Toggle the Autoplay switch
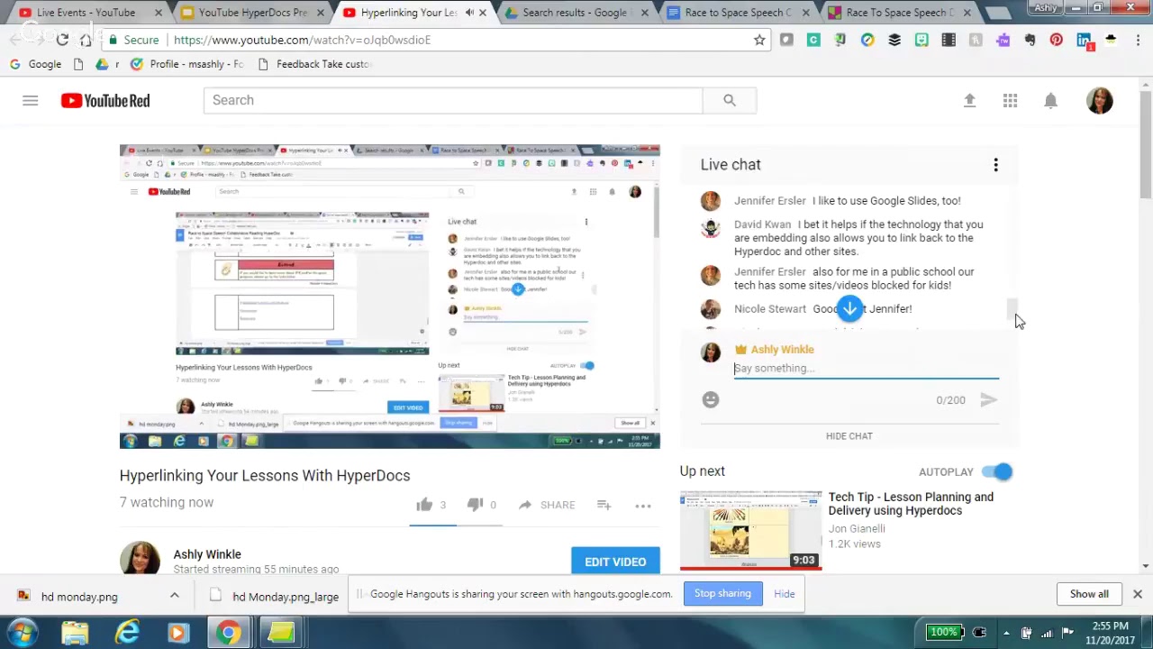The height and width of the screenshot is (649, 1153). (997, 471)
